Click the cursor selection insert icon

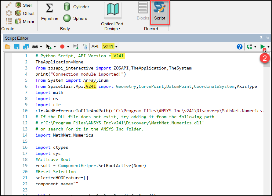pos(49,47)
